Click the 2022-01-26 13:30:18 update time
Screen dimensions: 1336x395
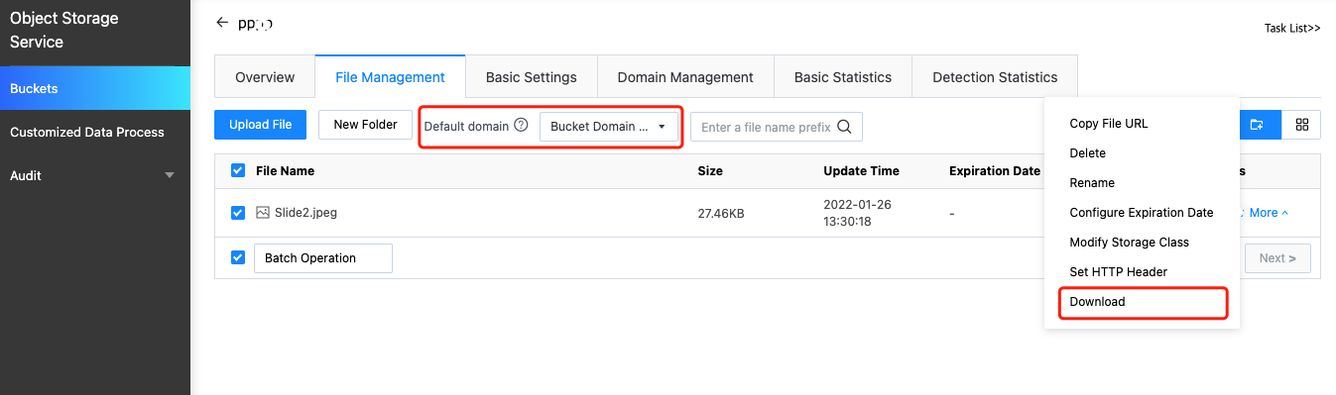click(x=857, y=213)
